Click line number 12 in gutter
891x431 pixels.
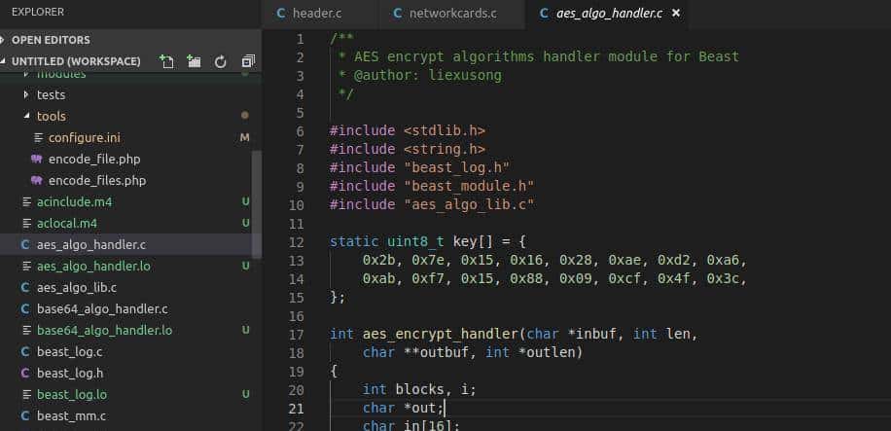296,243
